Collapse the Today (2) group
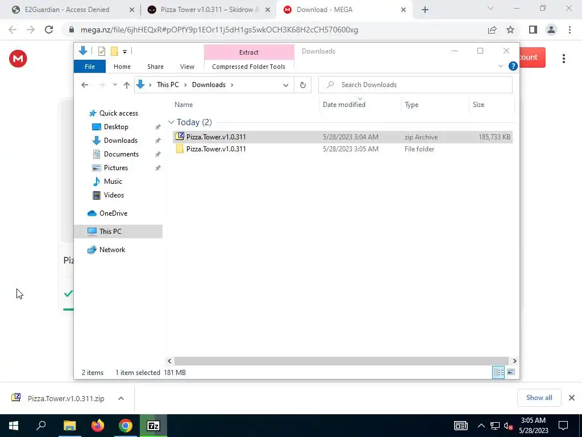The image size is (582, 437). click(x=171, y=122)
